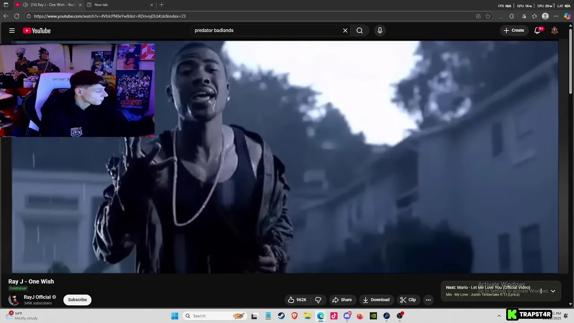This screenshot has width=574, height=323.
Task: Open RayJ Official channel avatar
Action: click(14, 300)
